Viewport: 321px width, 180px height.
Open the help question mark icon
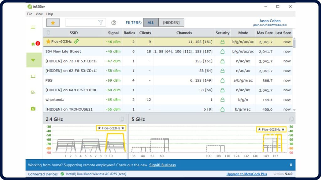(114, 22)
